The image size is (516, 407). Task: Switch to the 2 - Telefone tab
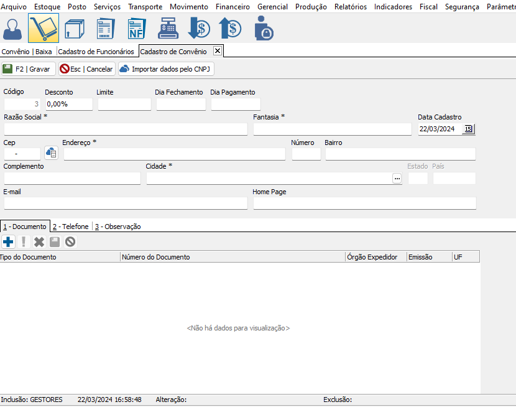click(x=70, y=227)
